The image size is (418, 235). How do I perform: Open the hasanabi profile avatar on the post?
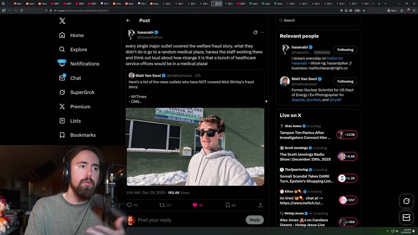pyautogui.click(x=131, y=35)
